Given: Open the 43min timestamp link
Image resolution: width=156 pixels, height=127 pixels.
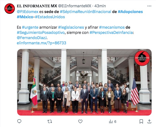Looking at the screenshot, I should (100, 6).
